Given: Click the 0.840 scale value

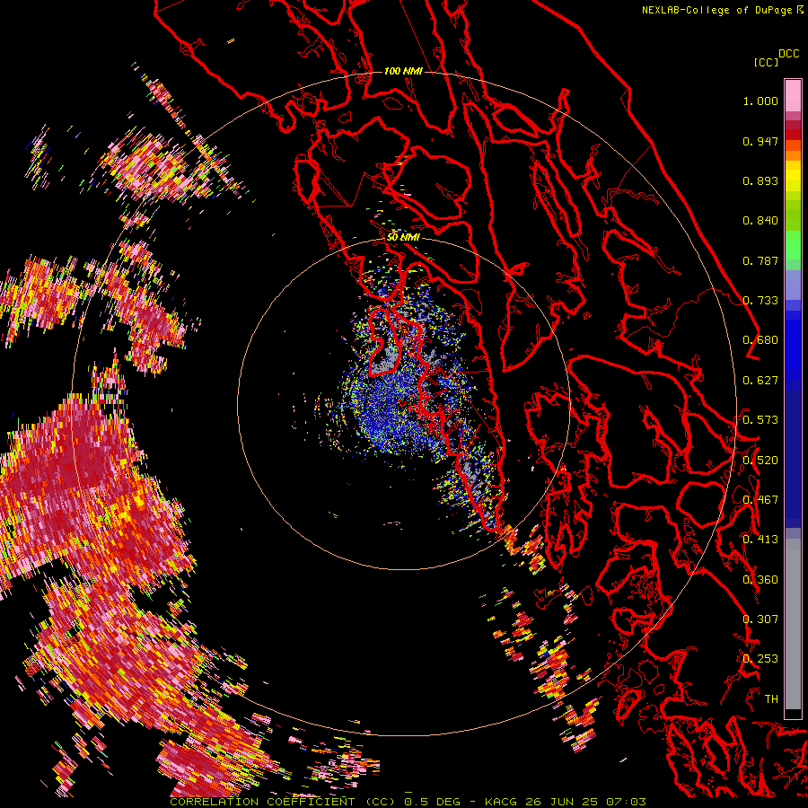Looking at the screenshot, I should coord(760,221).
